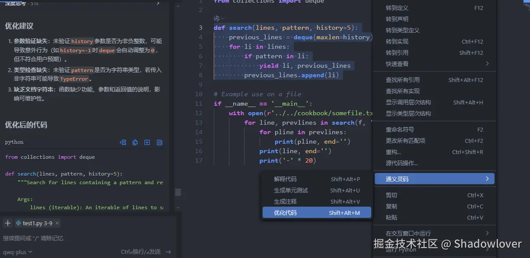
Task: Open the 快速查看 submenu arrow
Action: [488, 64]
